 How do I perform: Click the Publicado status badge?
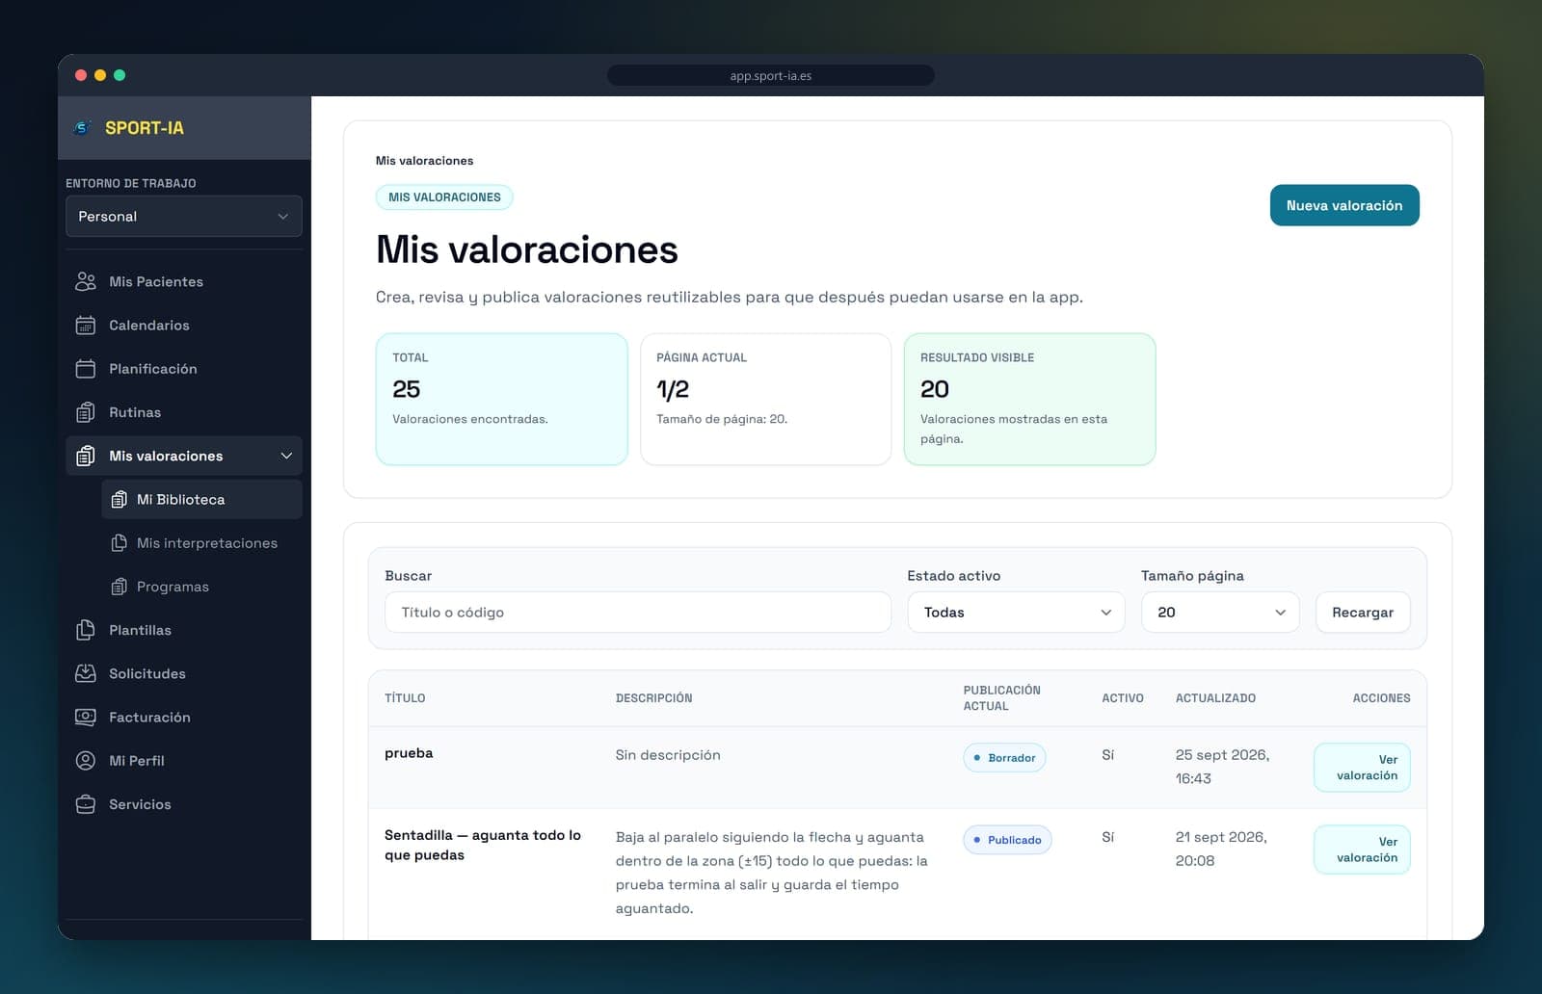coord(1007,840)
